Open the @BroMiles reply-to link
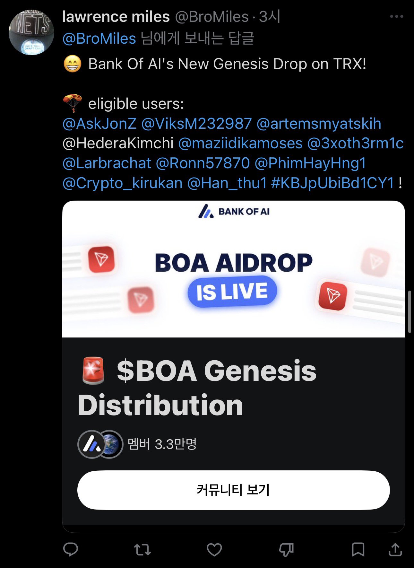Image resolution: width=414 pixels, height=568 pixels. pyautogui.click(x=99, y=39)
